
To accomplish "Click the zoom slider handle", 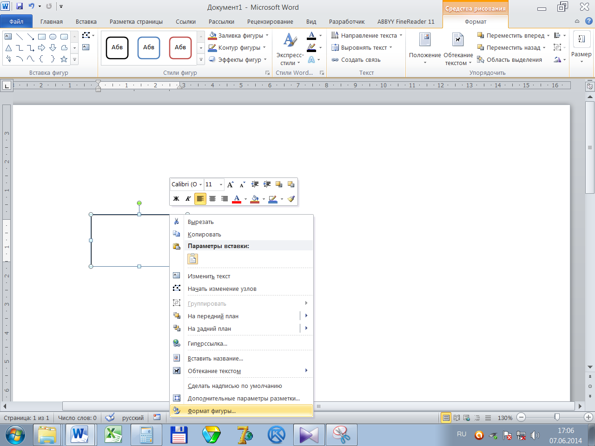I will coord(557,417).
